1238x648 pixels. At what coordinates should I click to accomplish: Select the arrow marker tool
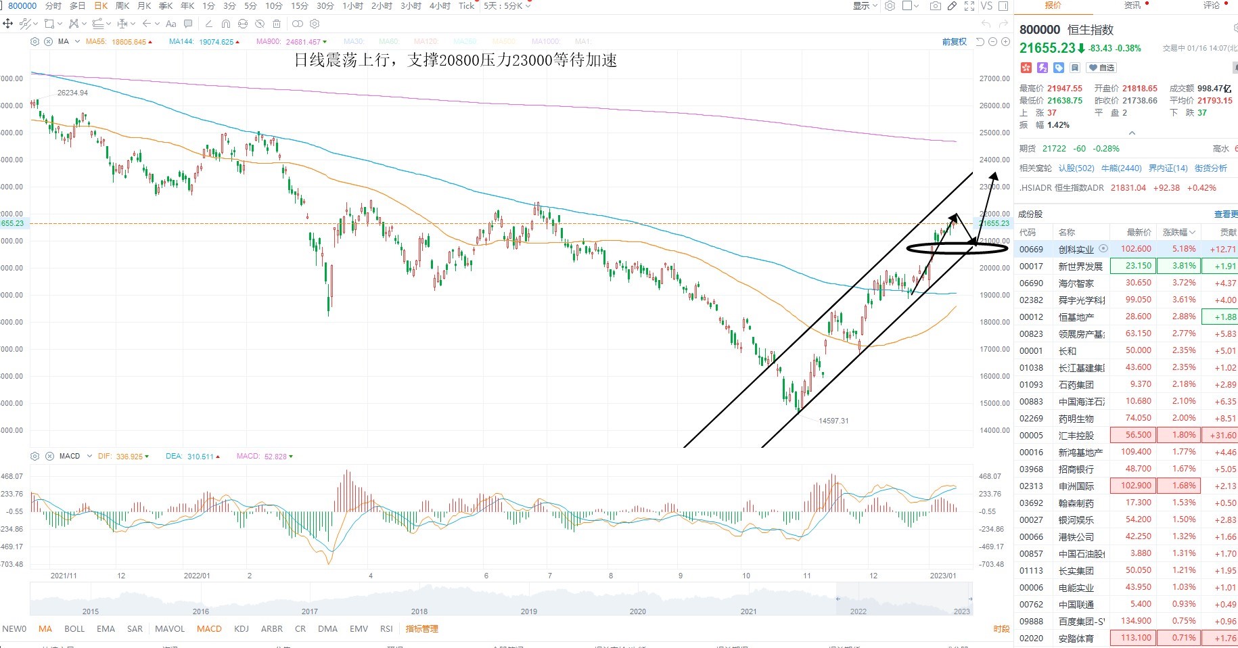(147, 24)
